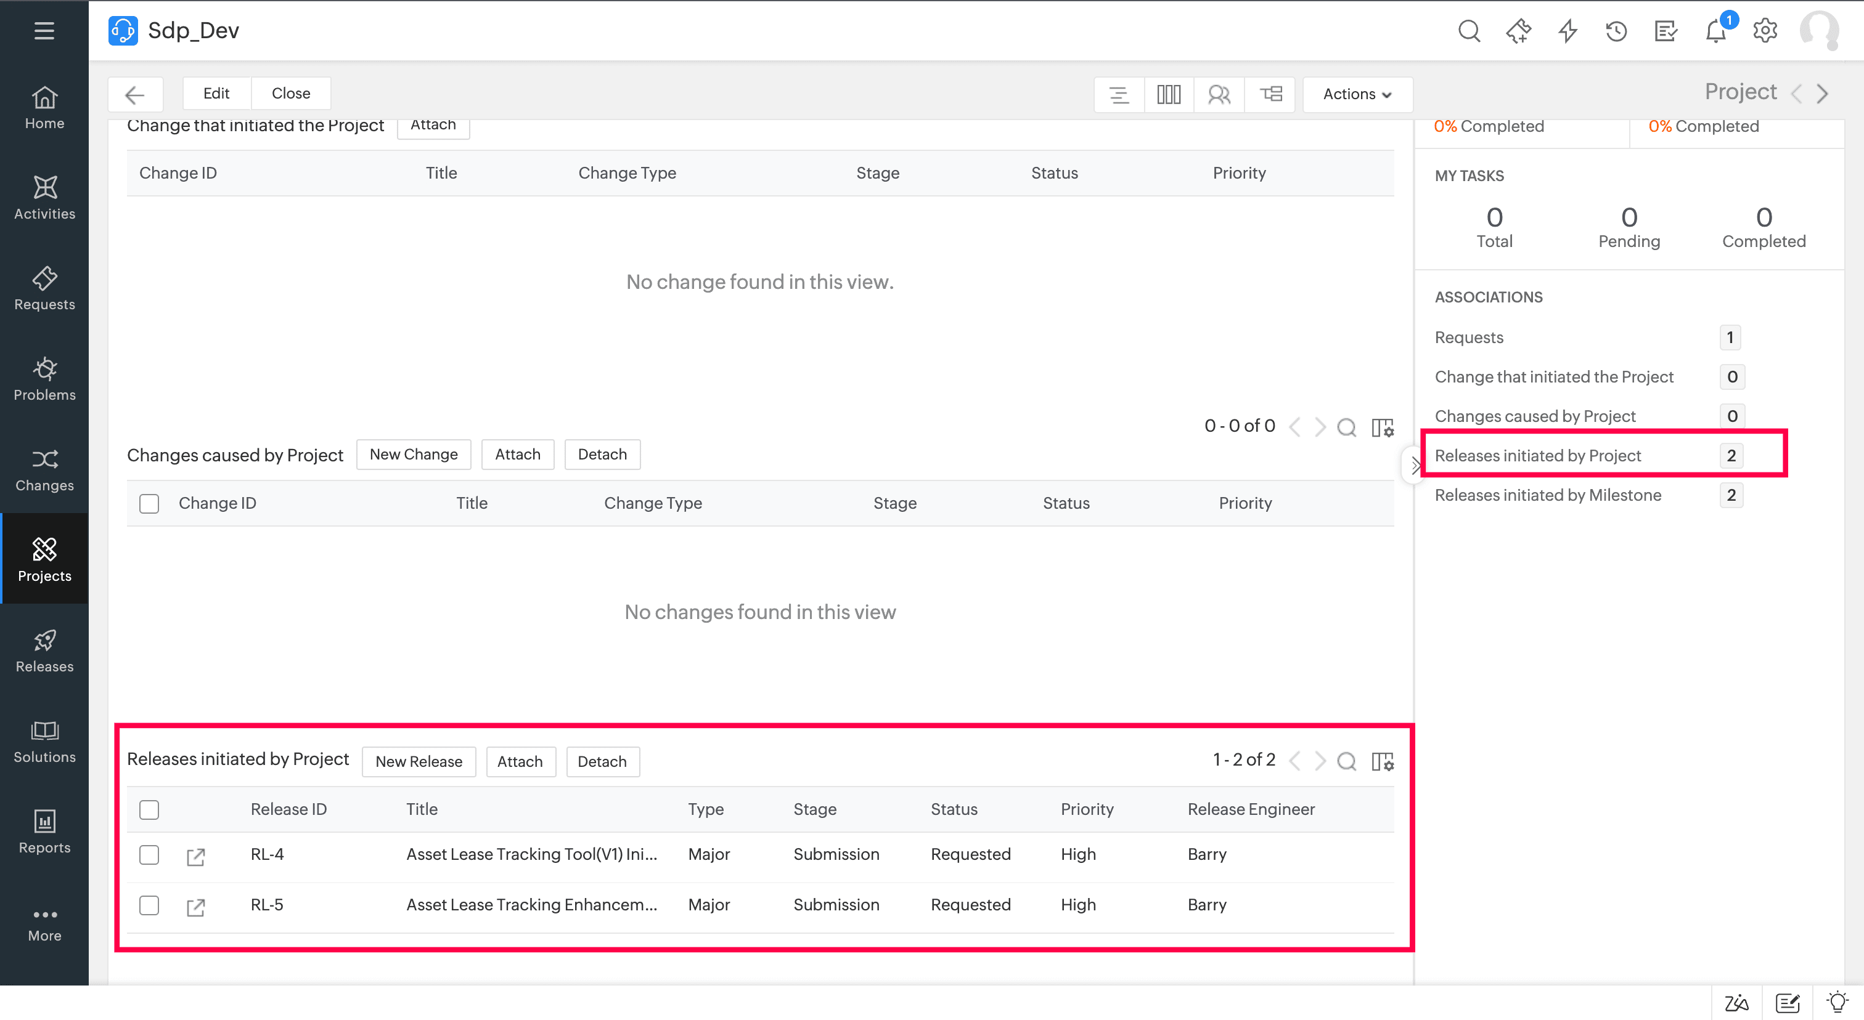Click the New Change button

413,454
